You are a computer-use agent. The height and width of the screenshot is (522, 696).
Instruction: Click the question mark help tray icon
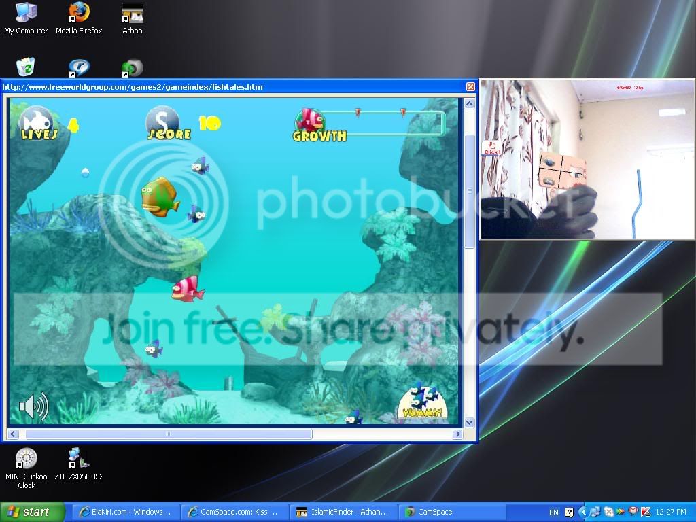569,512
